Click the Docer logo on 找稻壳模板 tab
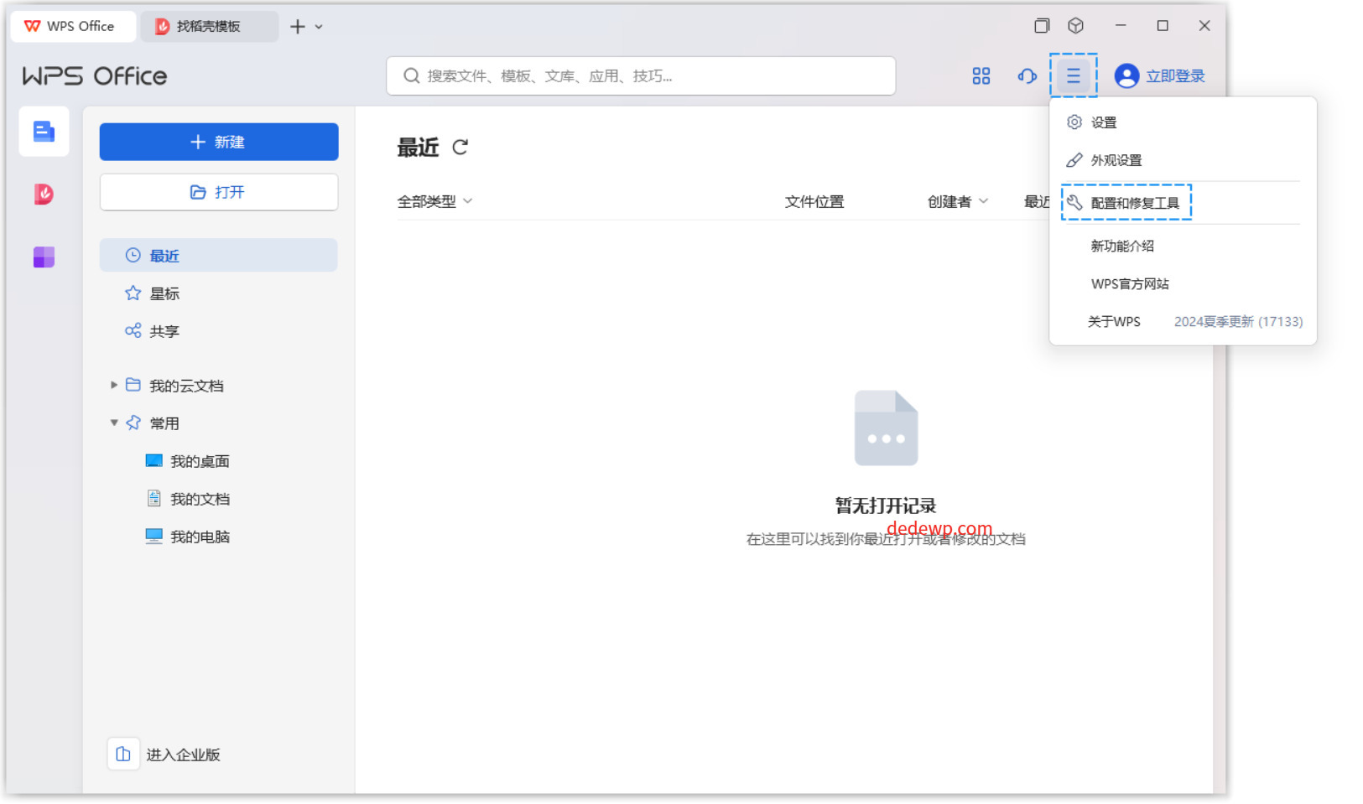The image size is (1363, 804). pos(163,27)
